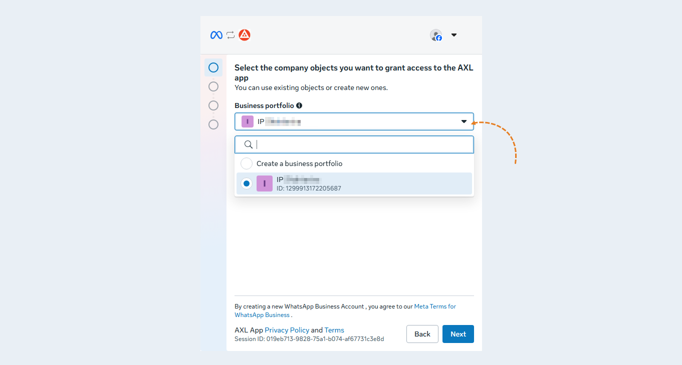This screenshot has width=682, height=365.
Task: Click the magnifying glass search icon
Action: pos(249,144)
